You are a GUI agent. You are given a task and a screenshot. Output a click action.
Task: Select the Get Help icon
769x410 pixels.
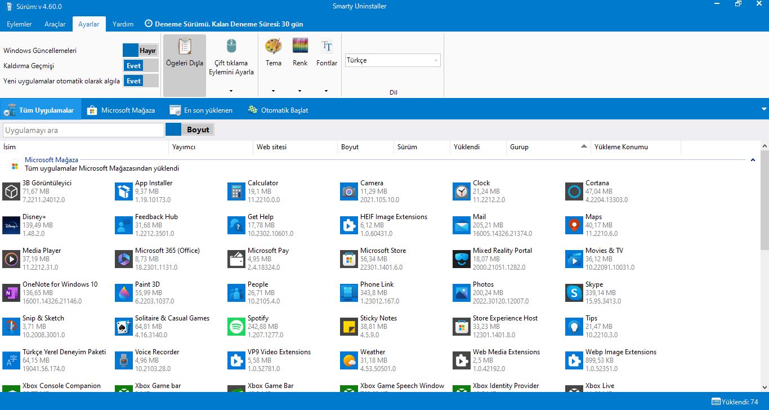pyautogui.click(x=236, y=225)
